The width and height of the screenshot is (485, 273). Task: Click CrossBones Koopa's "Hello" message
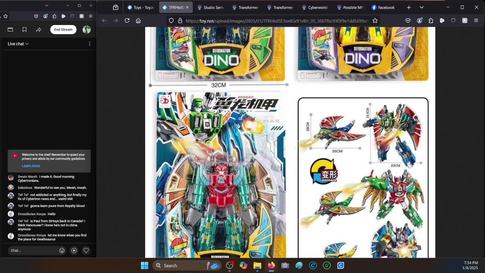pyautogui.click(x=49, y=214)
